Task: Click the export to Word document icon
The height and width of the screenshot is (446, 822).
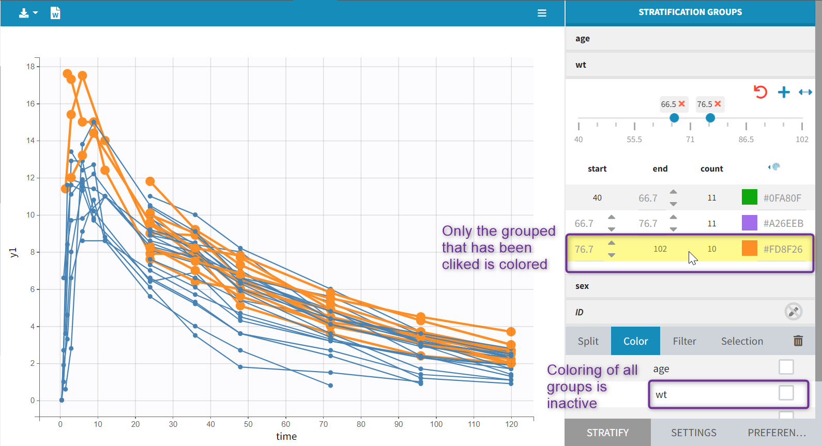Action: (55, 13)
